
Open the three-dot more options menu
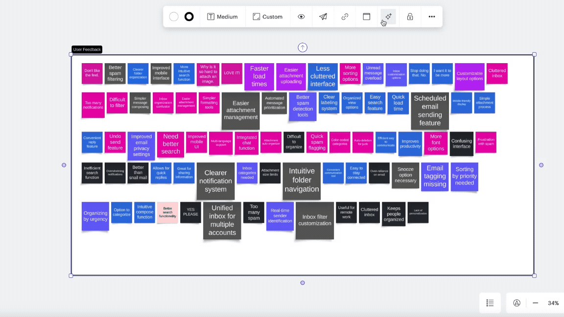click(x=431, y=17)
